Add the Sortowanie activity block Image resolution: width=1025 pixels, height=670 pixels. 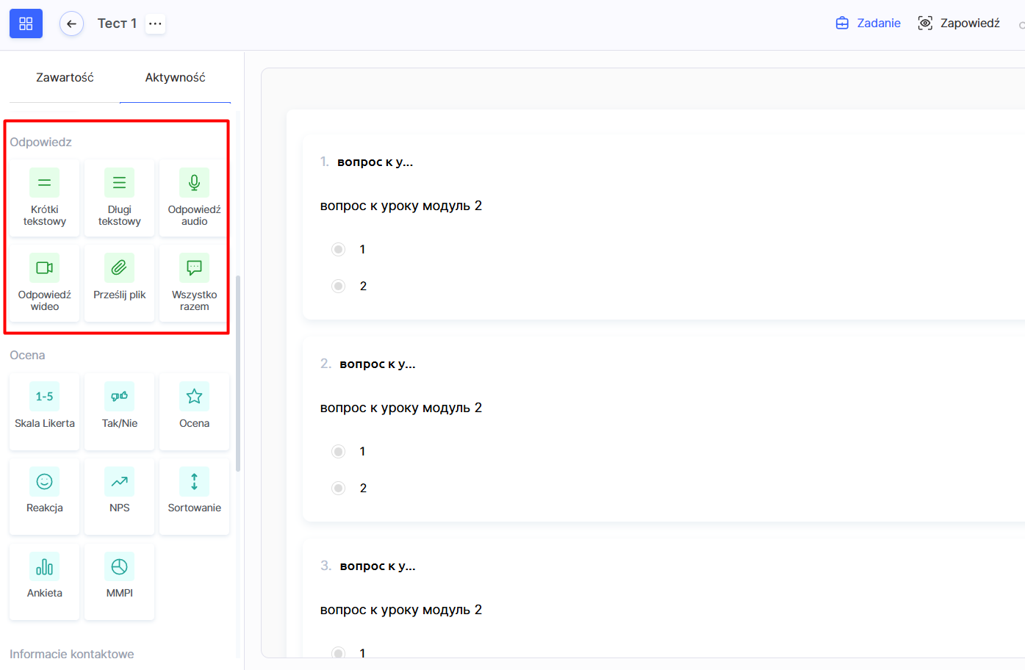194,496
